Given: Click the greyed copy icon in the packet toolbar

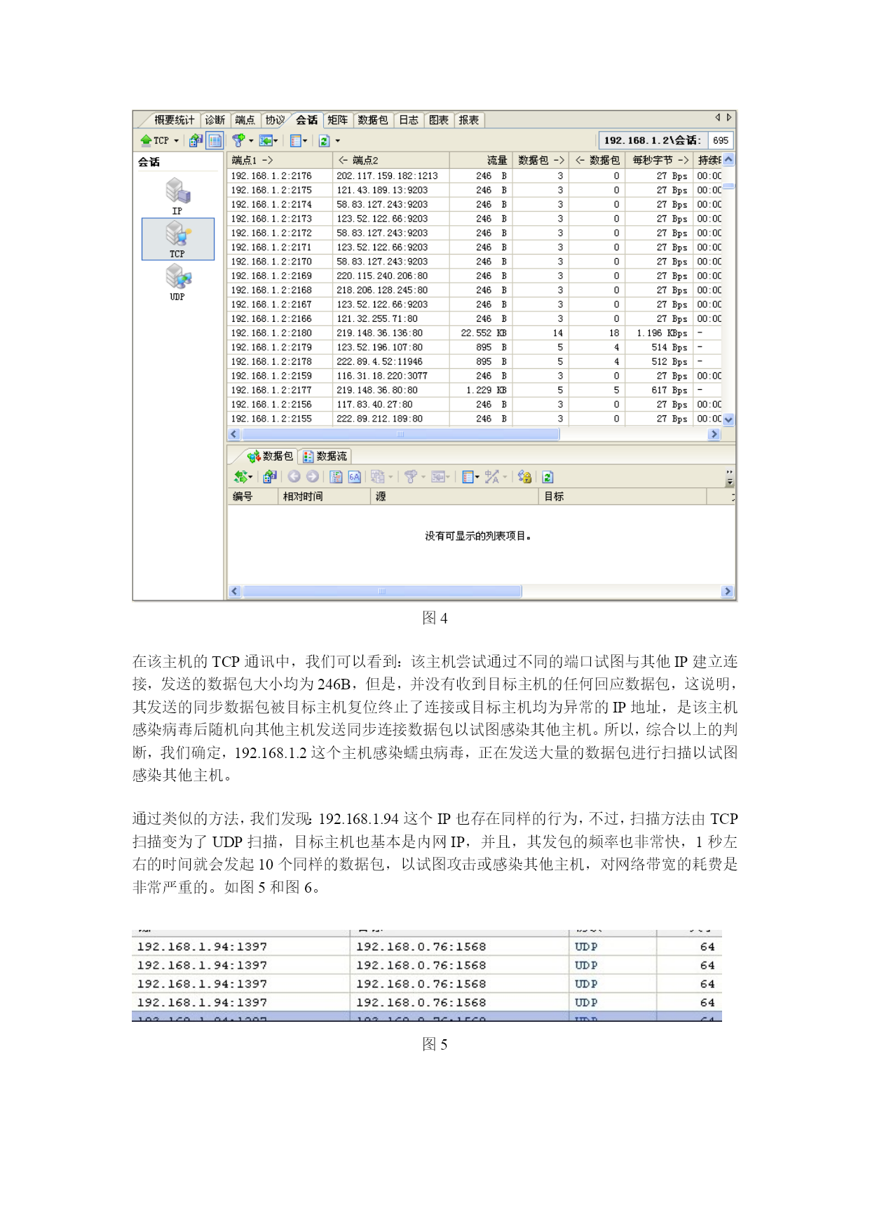Looking at the screenshot, I should [x=377, y=477].
